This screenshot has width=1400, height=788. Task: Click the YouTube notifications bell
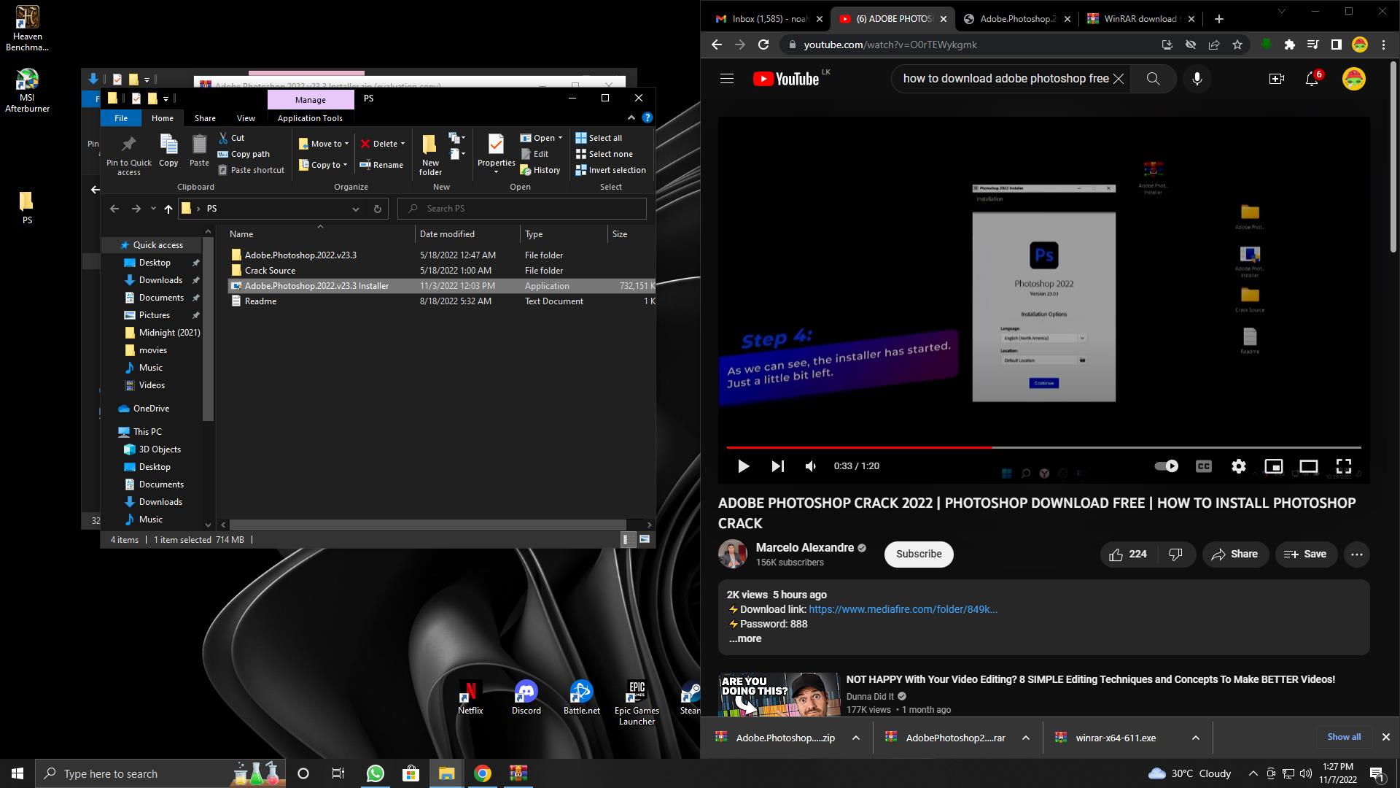coord(1312,79)
